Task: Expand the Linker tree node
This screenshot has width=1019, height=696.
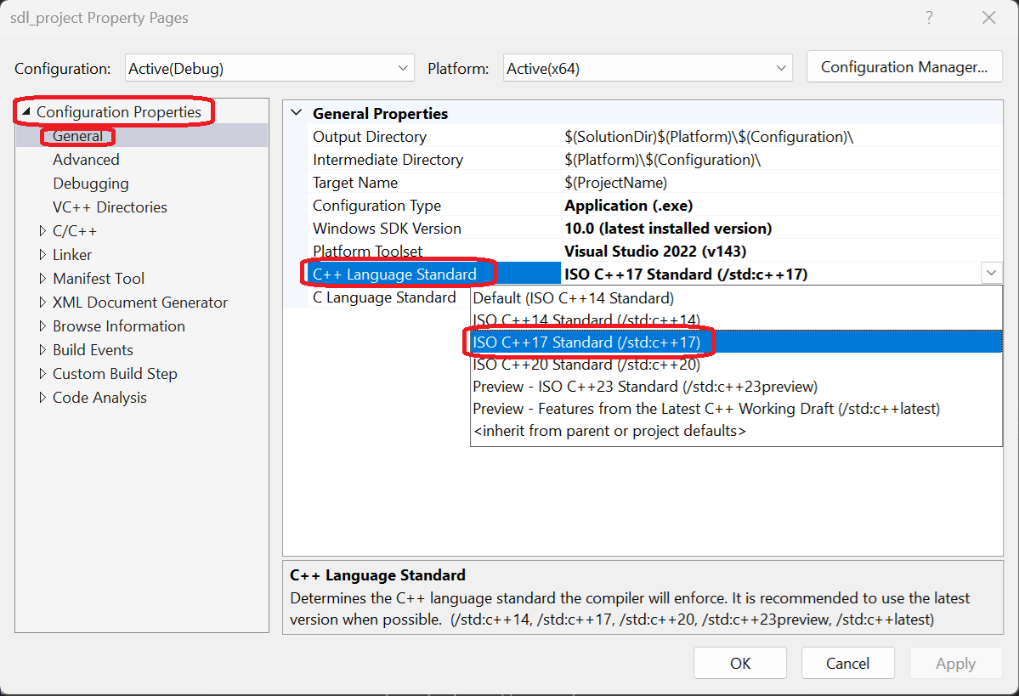Action: click(x=43, y=255)
